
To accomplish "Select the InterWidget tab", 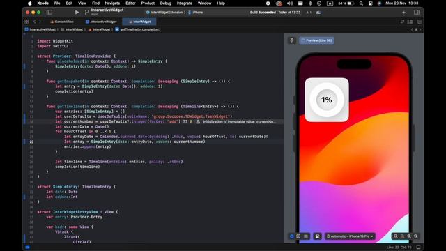I will tap(140, 22).
